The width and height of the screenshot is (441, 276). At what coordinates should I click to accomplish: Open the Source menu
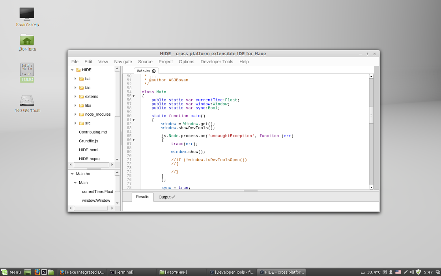[x=145, y=62]
